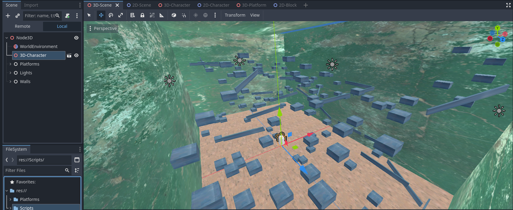Show selectable nodes list at position tool

click(x=132, y=15)
